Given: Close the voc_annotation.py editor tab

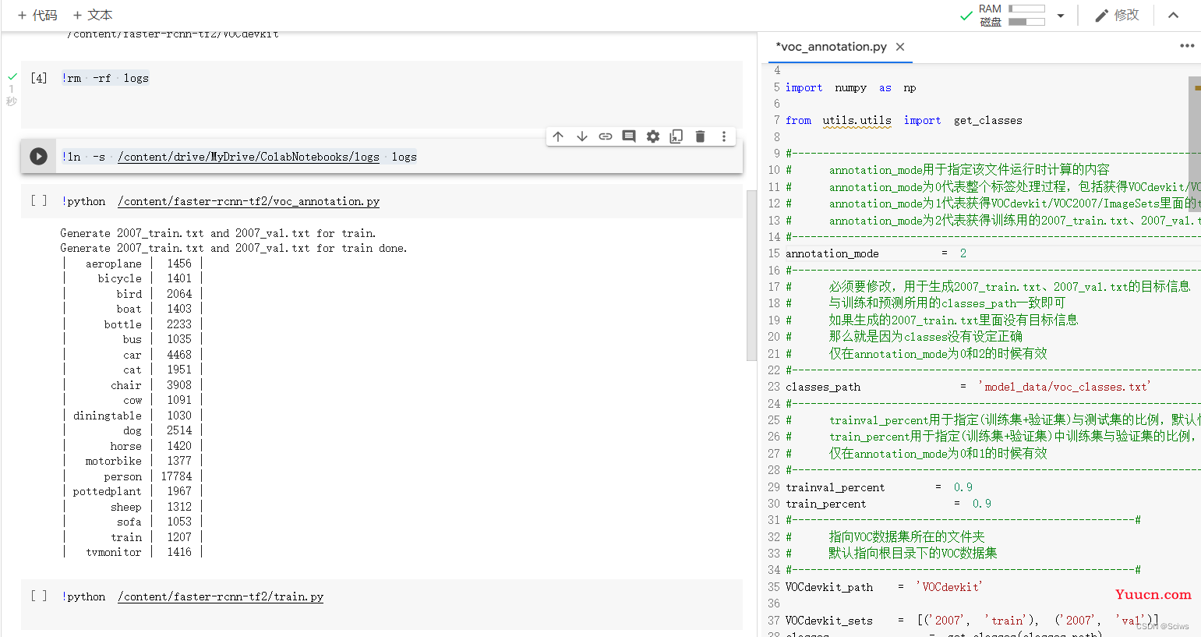Looking at the screenshot, I should click(900, 47).
